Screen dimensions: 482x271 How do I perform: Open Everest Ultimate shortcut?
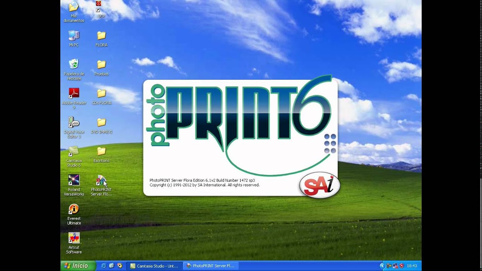click(x=74, y=215)
